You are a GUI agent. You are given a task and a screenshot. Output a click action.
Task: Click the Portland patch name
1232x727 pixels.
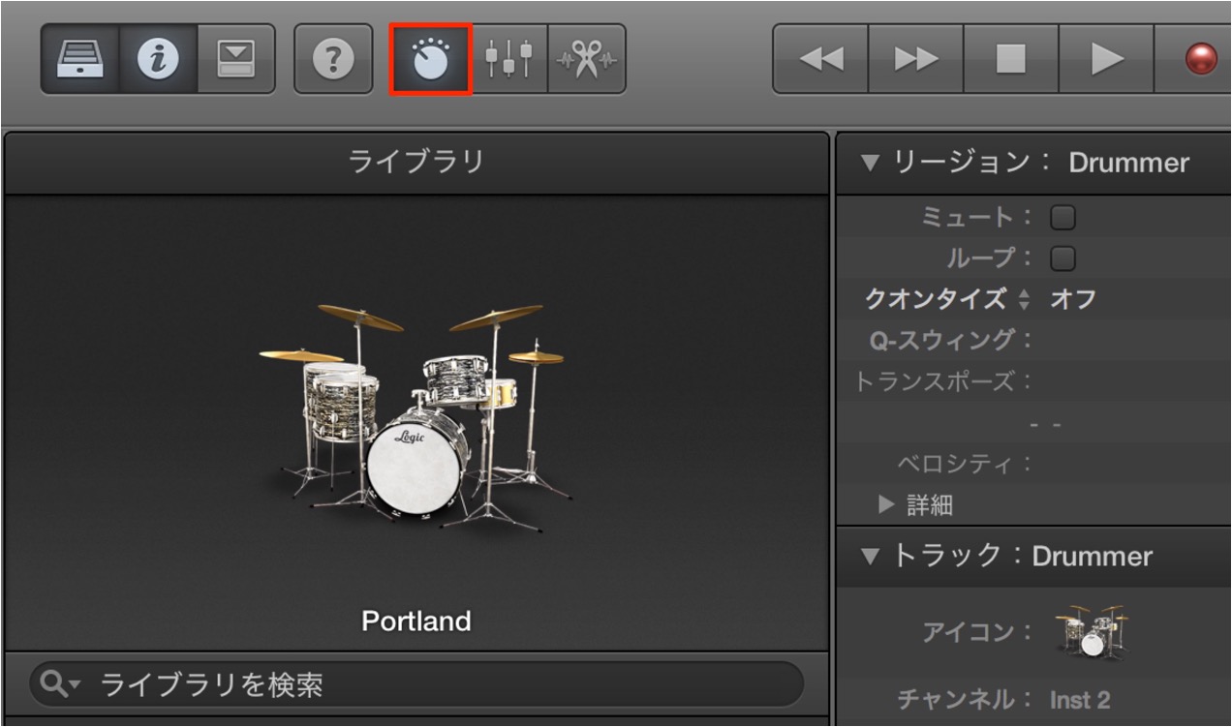click(x=416, y=621)
